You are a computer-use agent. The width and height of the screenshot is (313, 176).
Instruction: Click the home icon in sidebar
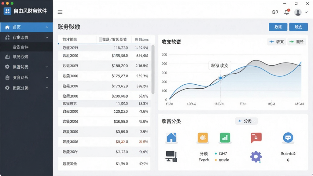click(7, 27)
